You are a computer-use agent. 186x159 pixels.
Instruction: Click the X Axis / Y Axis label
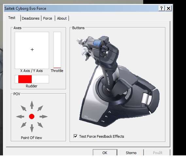31,71
